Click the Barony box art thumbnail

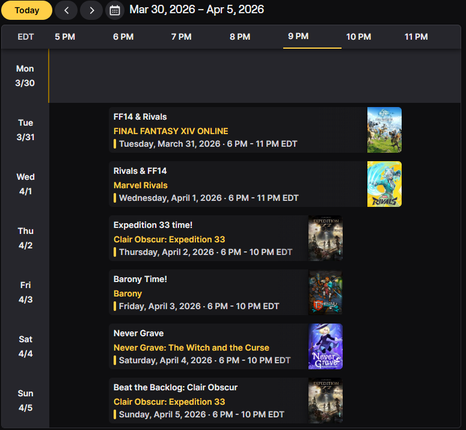click(x=325, y=292)
